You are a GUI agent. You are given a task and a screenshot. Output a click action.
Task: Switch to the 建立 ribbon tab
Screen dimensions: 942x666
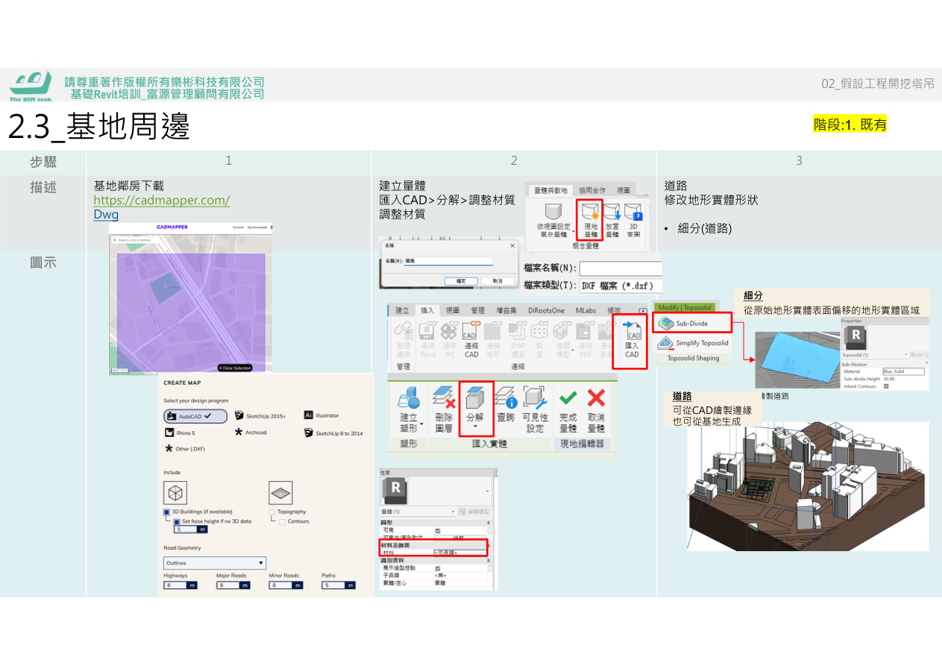click(x=403, y=310)
